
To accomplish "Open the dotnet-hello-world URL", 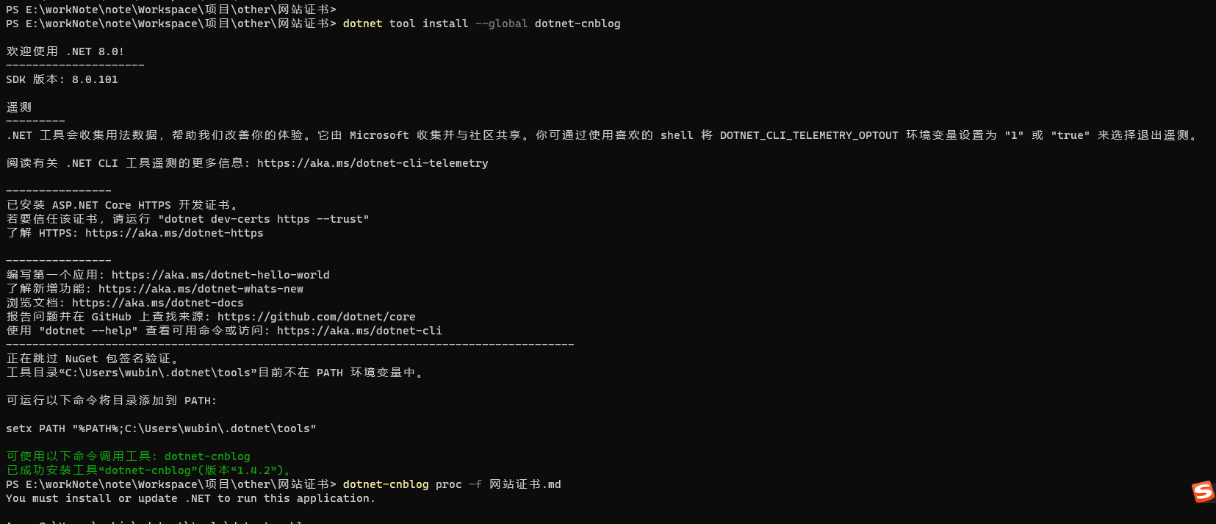I will [220, 275].
